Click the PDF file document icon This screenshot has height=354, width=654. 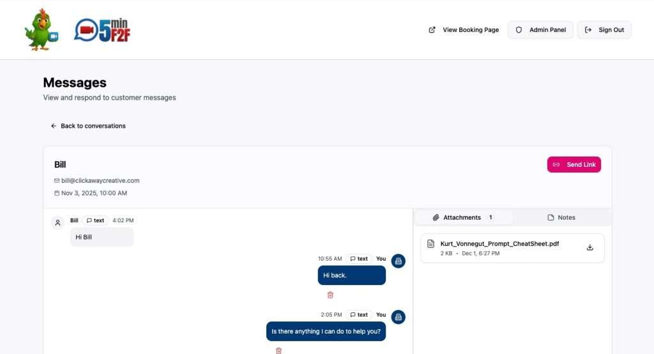coord(431,244)
